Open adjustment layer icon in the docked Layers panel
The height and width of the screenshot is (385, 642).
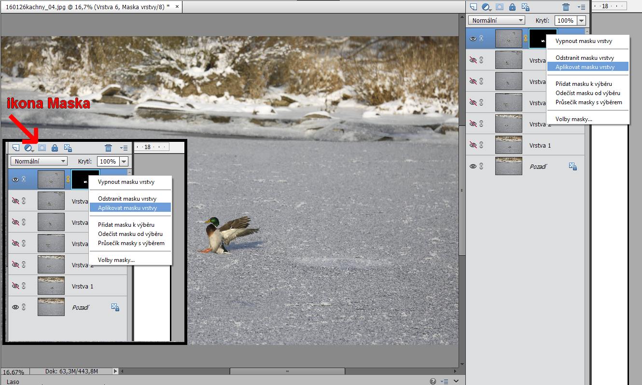coord(487,7)
